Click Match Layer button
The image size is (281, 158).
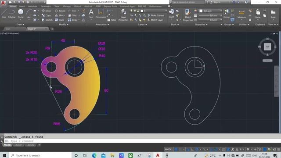tap(155, 20)
